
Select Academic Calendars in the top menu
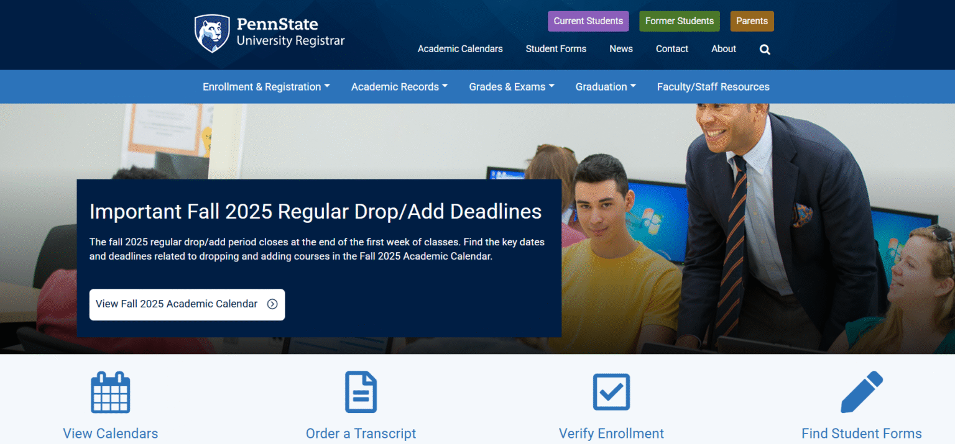pos(460,48)
